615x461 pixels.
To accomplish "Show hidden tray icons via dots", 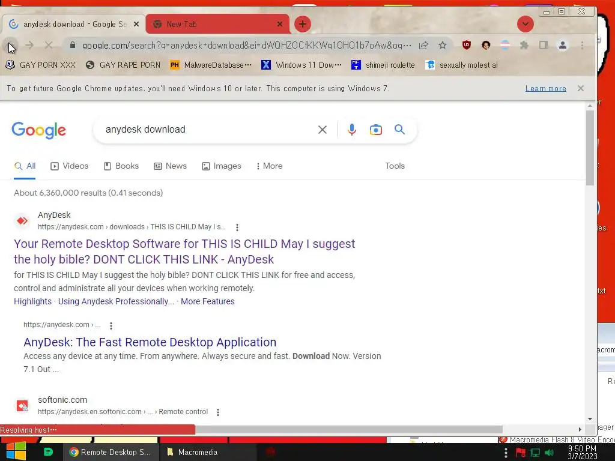I will click(x=506, y=453).
